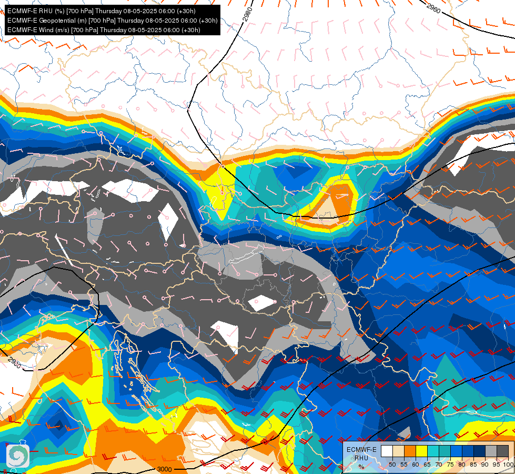Screen dimensions: 515x474
Task: Click the legend value 55
Action: pos(404,465)
